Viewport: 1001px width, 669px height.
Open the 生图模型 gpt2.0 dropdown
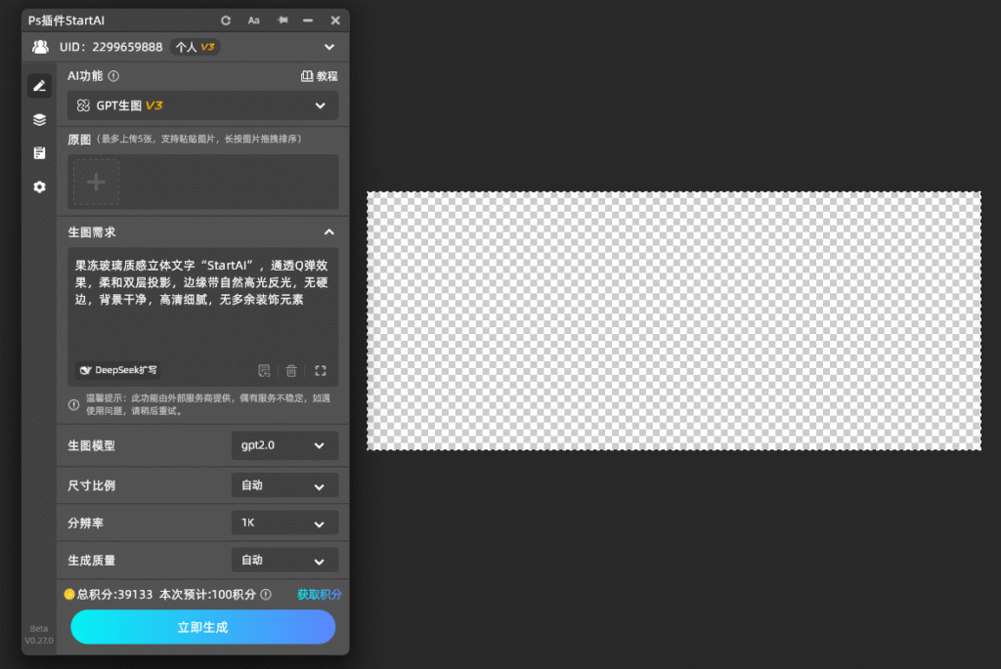[x=284, y=445]
